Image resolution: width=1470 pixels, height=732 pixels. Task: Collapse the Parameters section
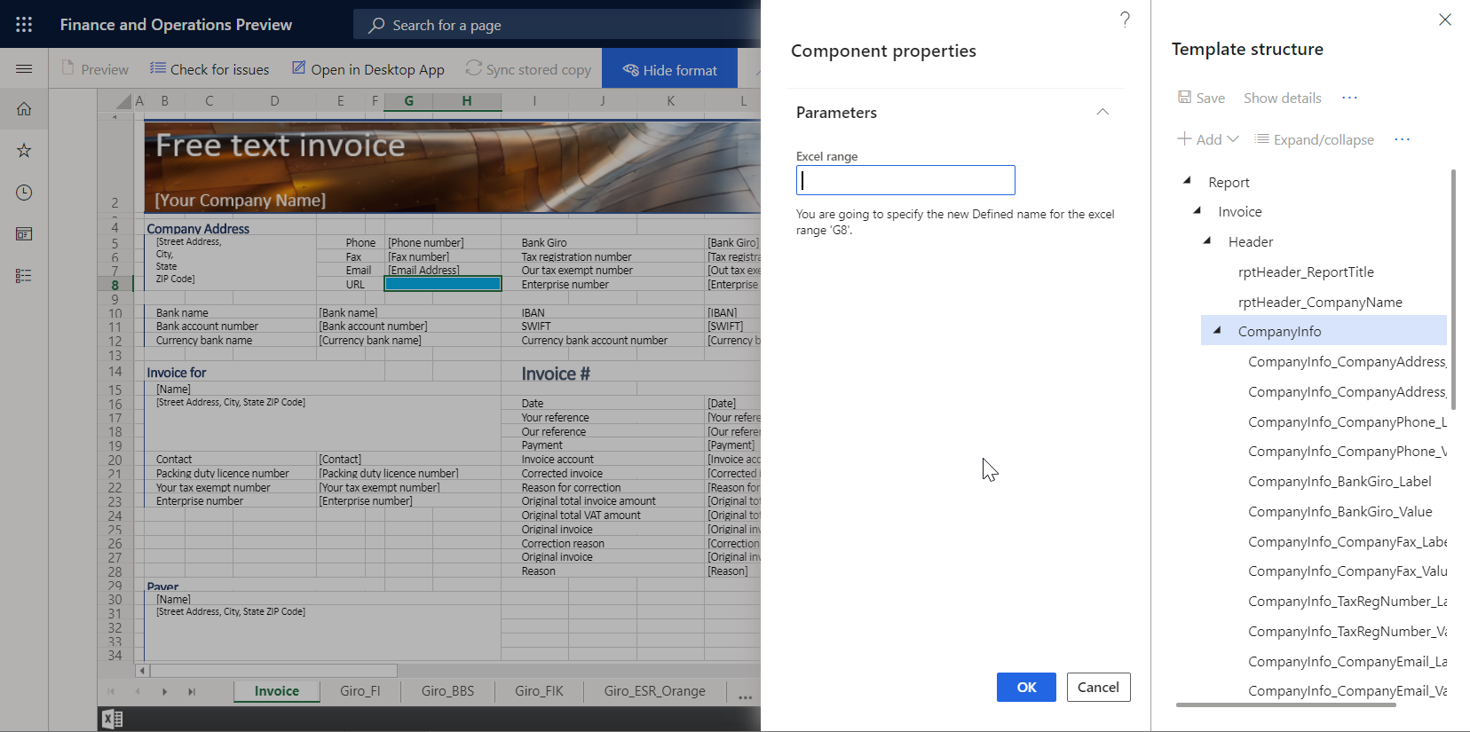tap(1102, 112)
